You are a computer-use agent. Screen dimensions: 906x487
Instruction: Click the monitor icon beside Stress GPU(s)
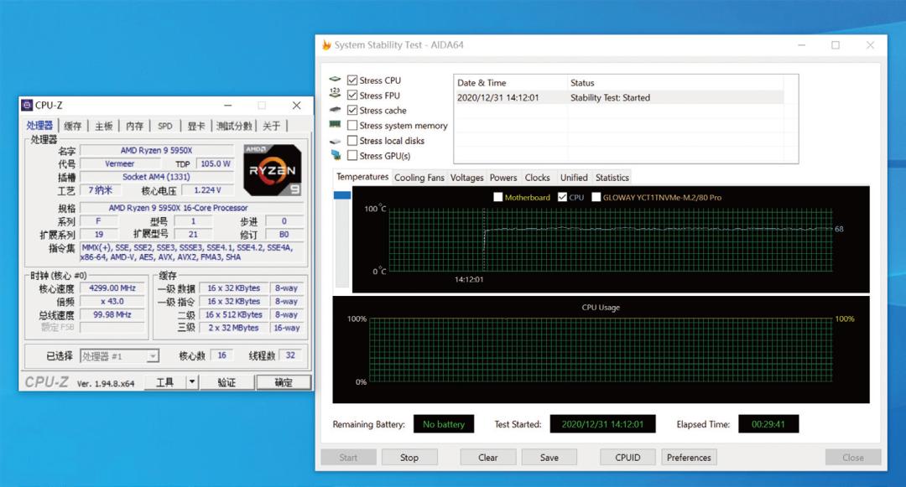(336, 156)
